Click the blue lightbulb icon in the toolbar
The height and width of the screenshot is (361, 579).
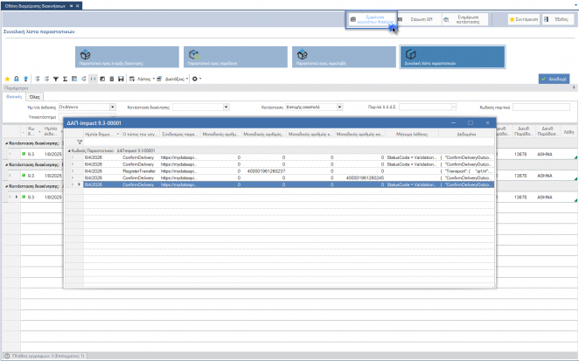coord(25,79)
